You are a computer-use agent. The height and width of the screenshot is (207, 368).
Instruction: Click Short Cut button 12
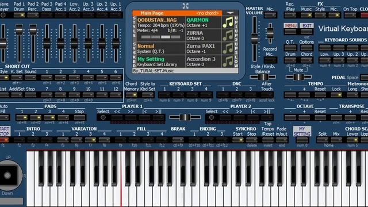[x=116, y=95]
